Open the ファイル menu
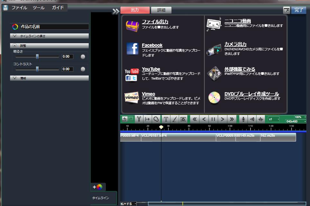 pos(19,8)
